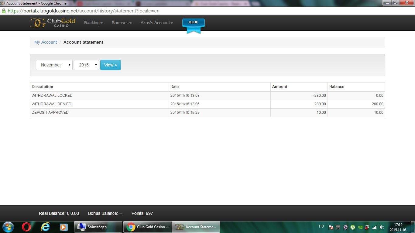Click the 280.00 balance in WITHDRAWAL DENIED row
This screenshot has width=415, height=233.
[x=377, y=104]
